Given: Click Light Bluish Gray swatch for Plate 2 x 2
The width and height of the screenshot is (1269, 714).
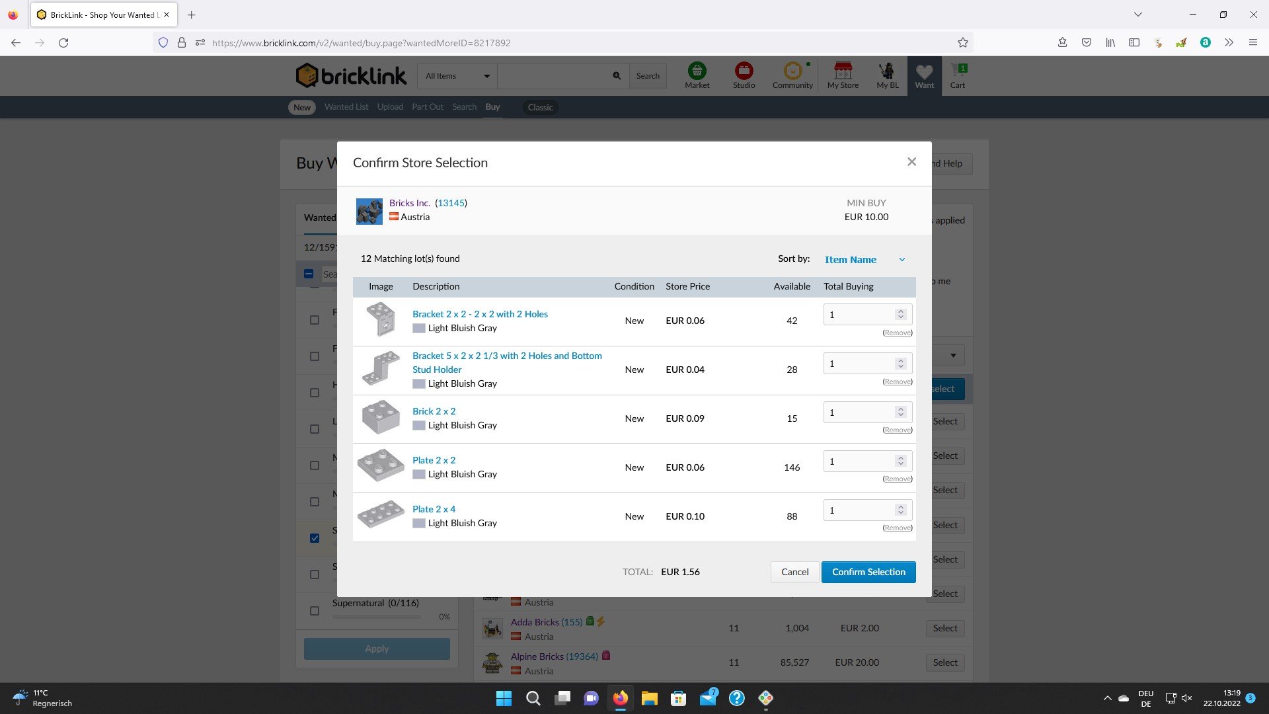Looking at the screenshot, I should [x=418, y=475].
